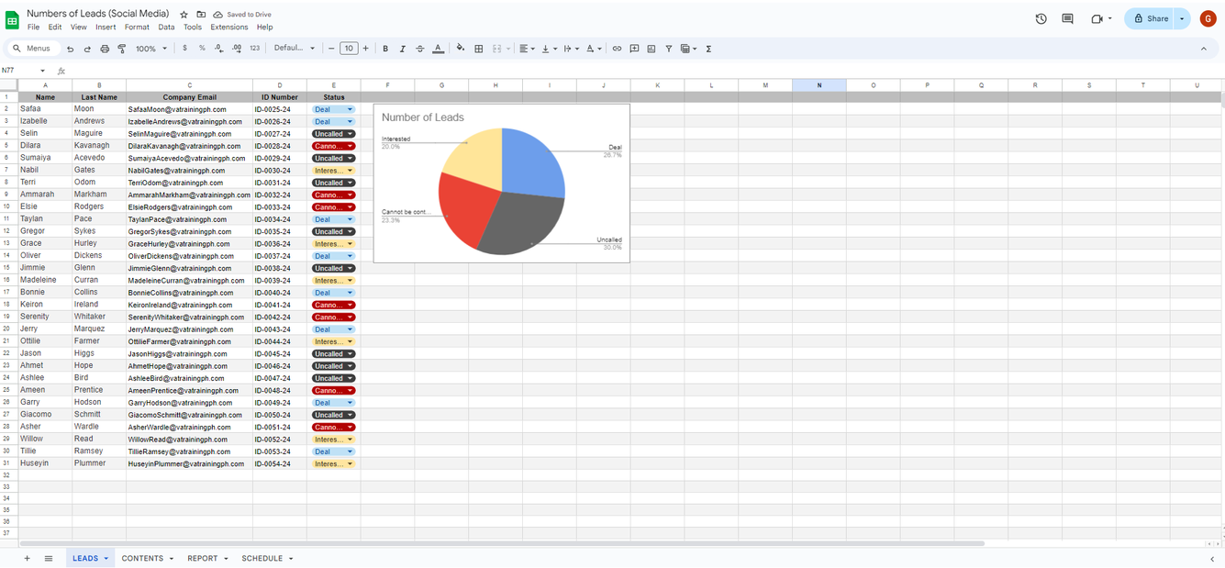Click the Share button
1225x568 pixels.
pos(1150,18)
